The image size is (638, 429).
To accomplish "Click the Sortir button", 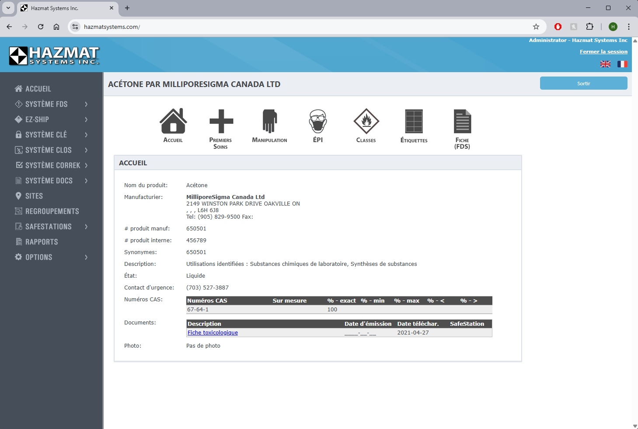I will pos(583,83).
